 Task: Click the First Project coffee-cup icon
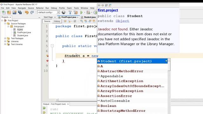click(5, 20)
